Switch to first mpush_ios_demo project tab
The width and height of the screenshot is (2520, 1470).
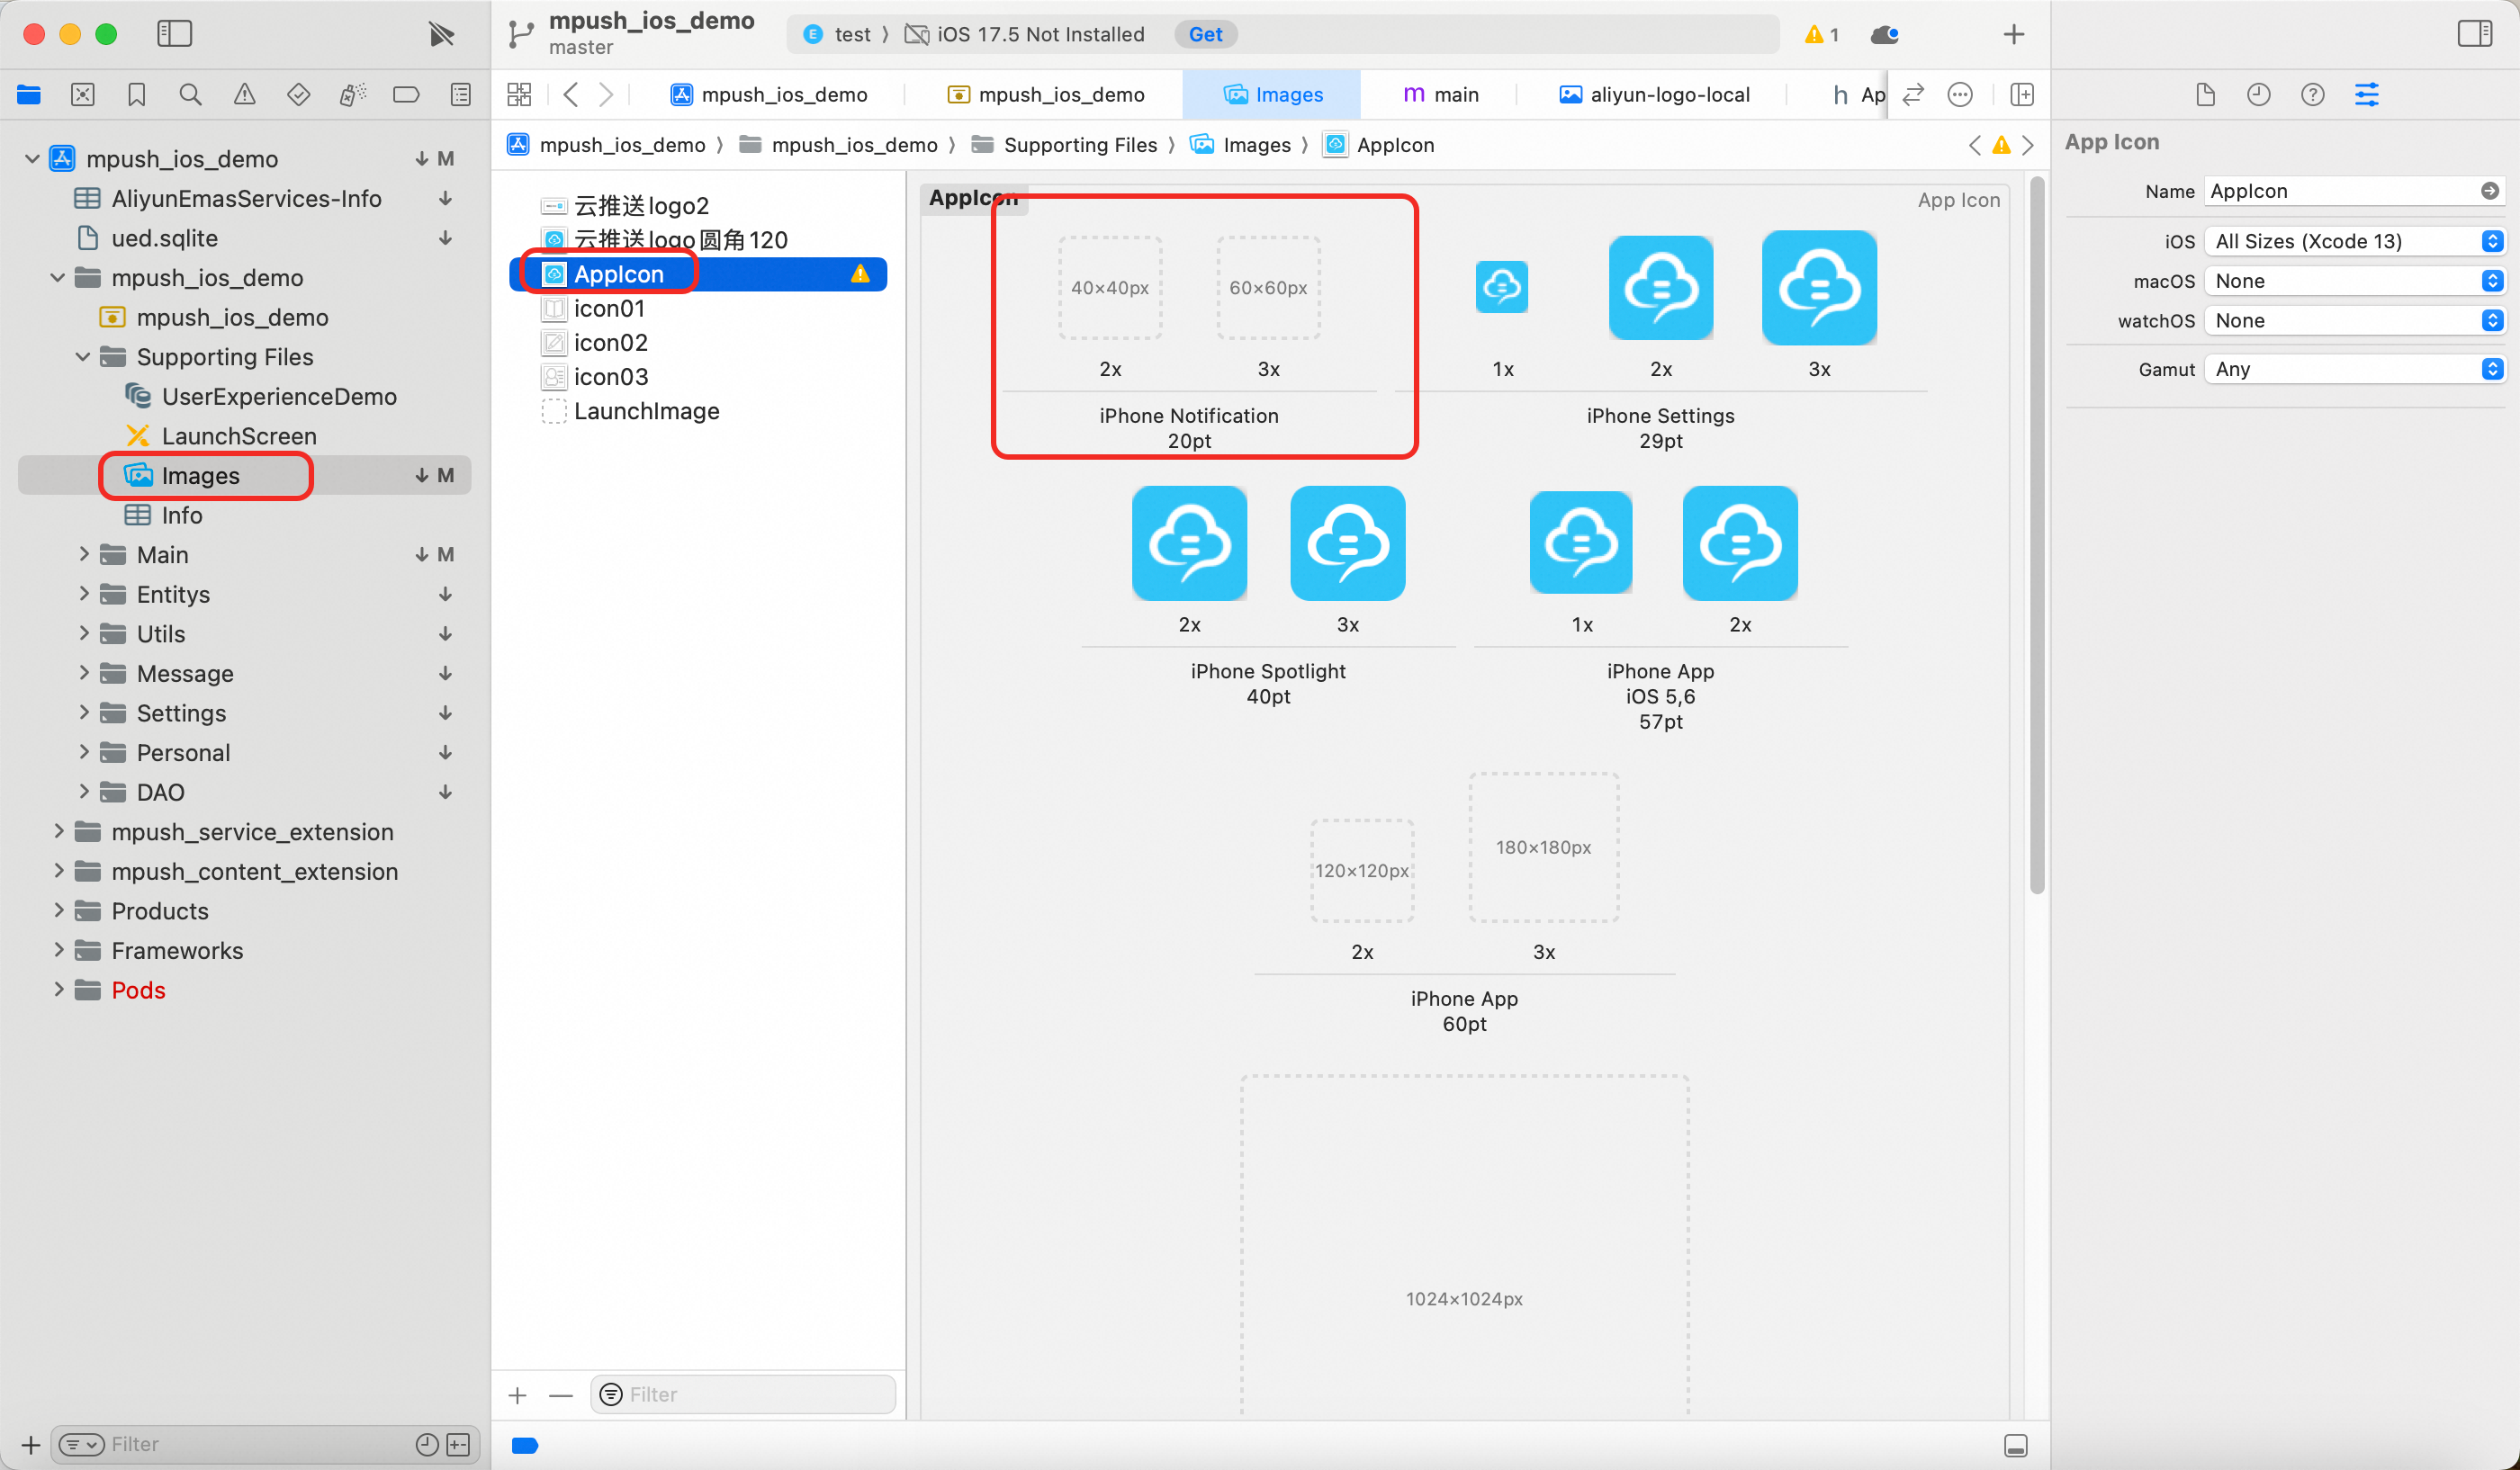pyautogui.click(x=768, y=95)
